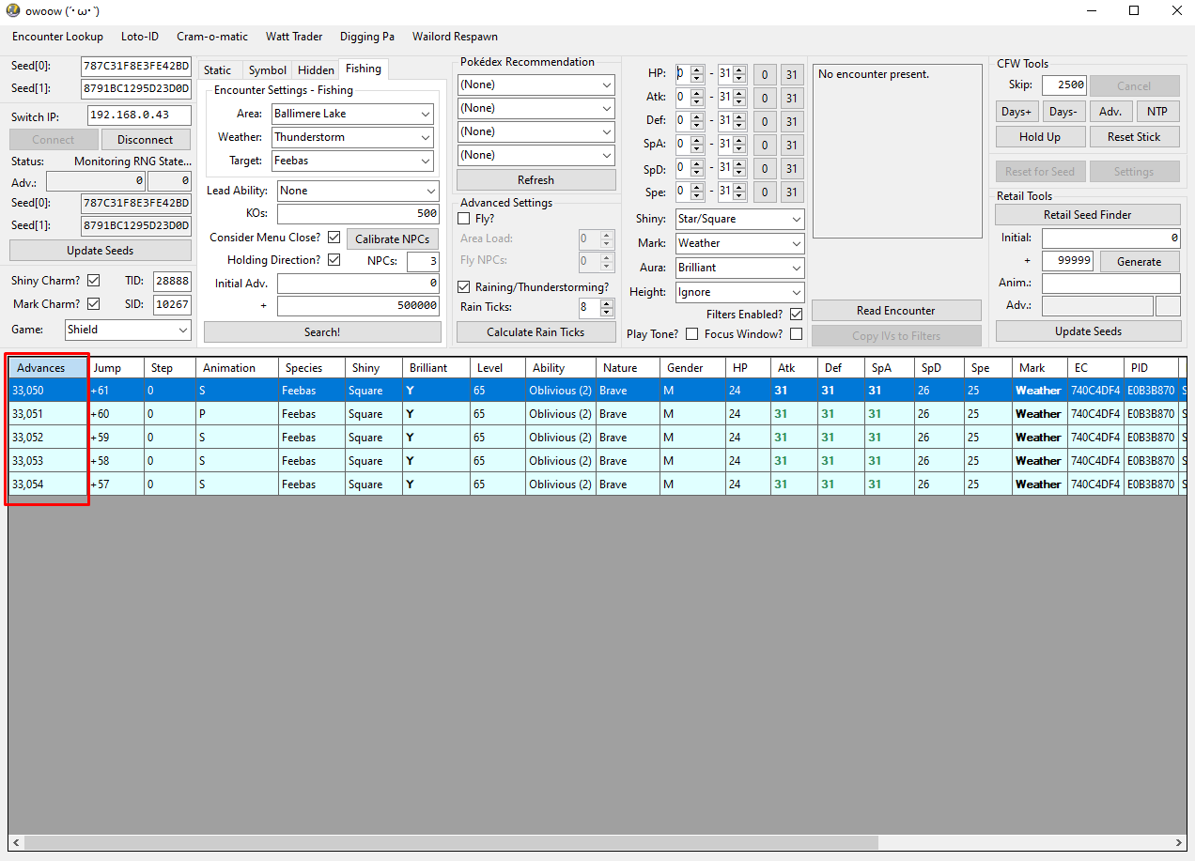This screenshot has width=1195, height=861.
Task: Set HP minimum IV to 0 button
Action: tap(765, 74)
